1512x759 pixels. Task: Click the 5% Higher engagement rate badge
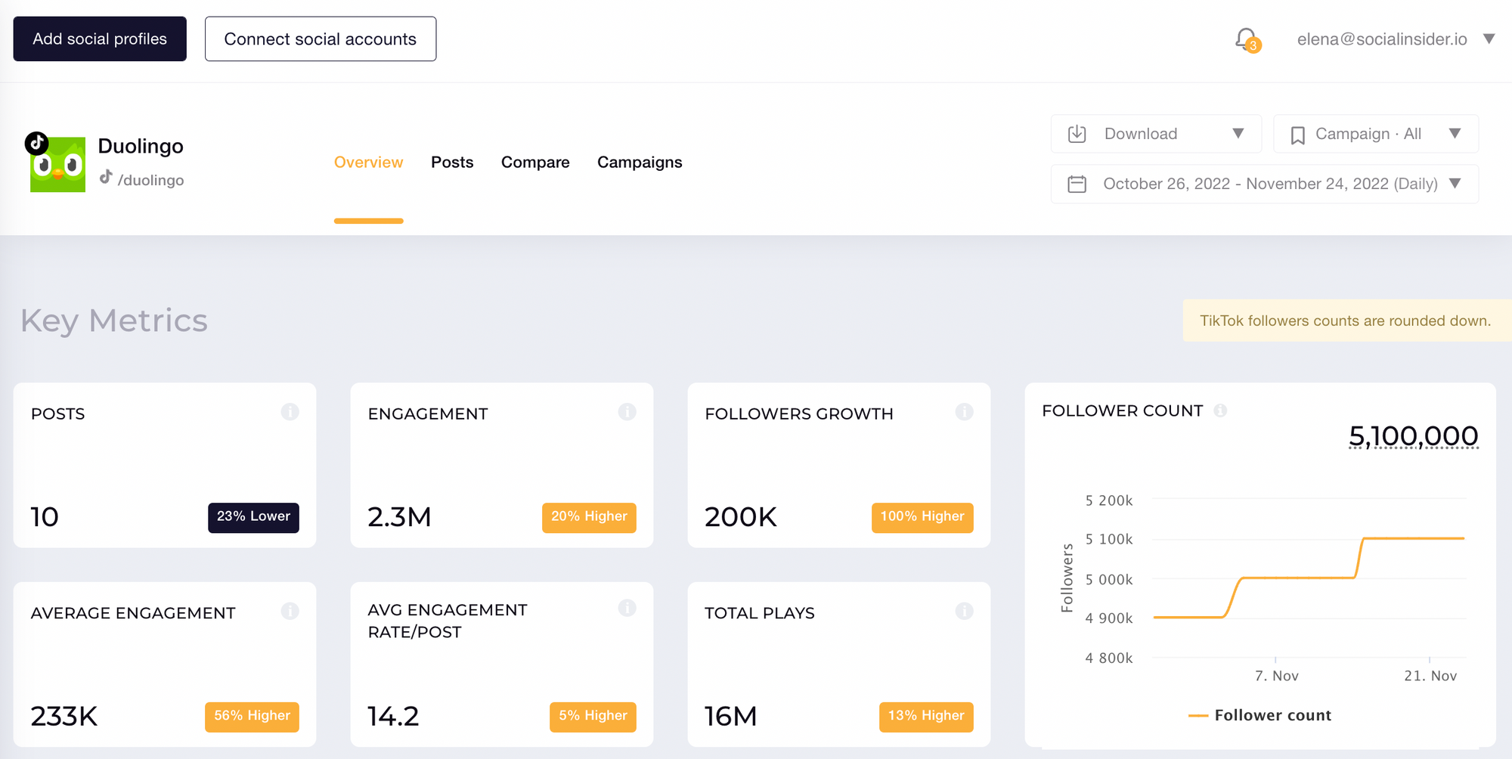click(x=593, y=717)
